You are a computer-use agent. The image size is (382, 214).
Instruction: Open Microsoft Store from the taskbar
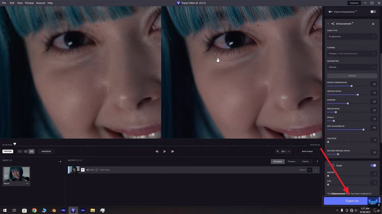pyautogui.click(x=25, y=210)
